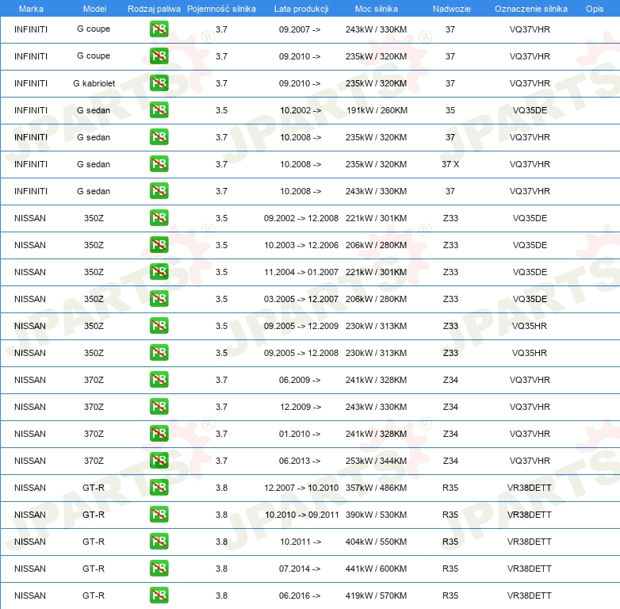Click the Opis column header

pyautogui.click(x=594, y=9)
